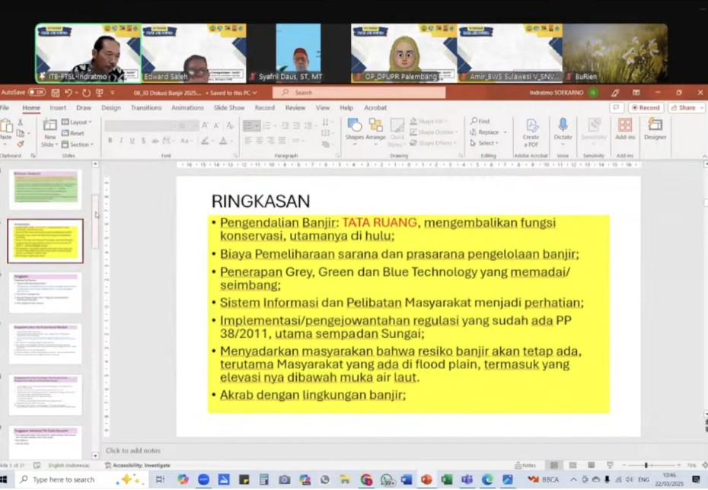
Task: Toggle the Notes pane in status bar
Action: [525, 465]
